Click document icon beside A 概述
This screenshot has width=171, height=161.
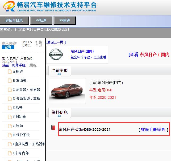click(x=10, y=72)
